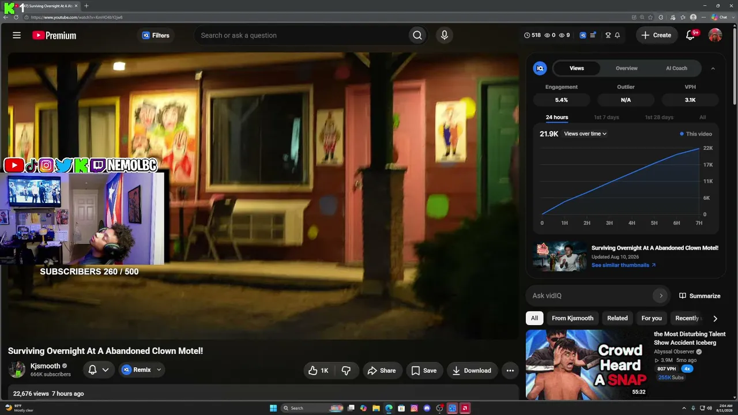
Task: Click the Outlier value N/A
Action: pyautogui.click(x=626, y=100)
